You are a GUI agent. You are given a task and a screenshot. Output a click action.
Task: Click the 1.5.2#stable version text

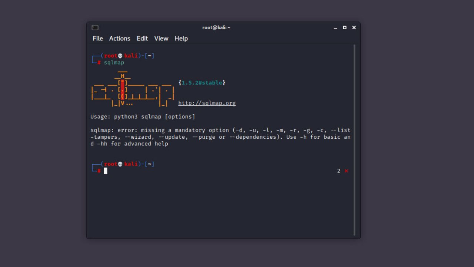click(x=202, y=83)
